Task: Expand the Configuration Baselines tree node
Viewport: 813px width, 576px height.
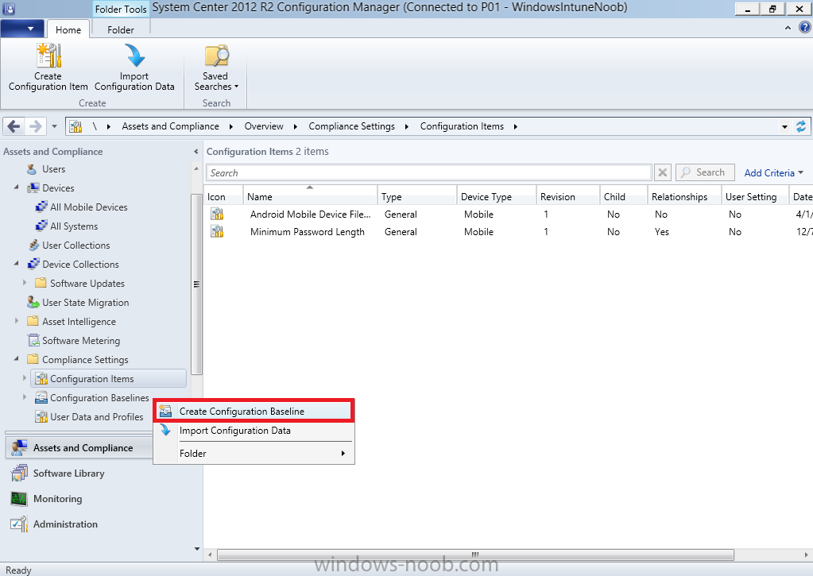Action: tap(25, 397)
